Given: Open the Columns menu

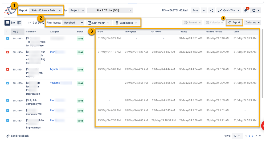Looking at the screenshot, I should tap(252, 23).
